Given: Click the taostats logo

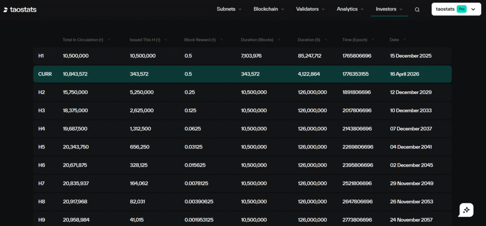Looking at the screenshot, I should [20, 9].
